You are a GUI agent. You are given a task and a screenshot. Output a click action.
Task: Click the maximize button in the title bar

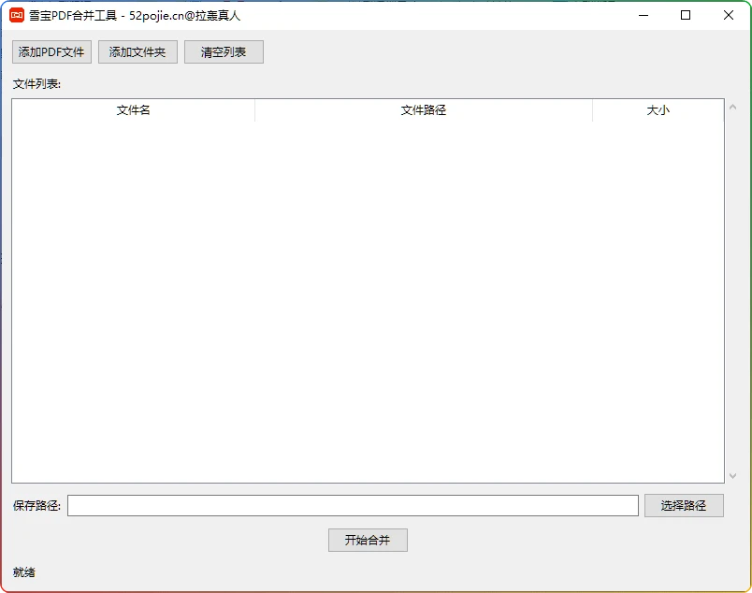coord(685,15)
